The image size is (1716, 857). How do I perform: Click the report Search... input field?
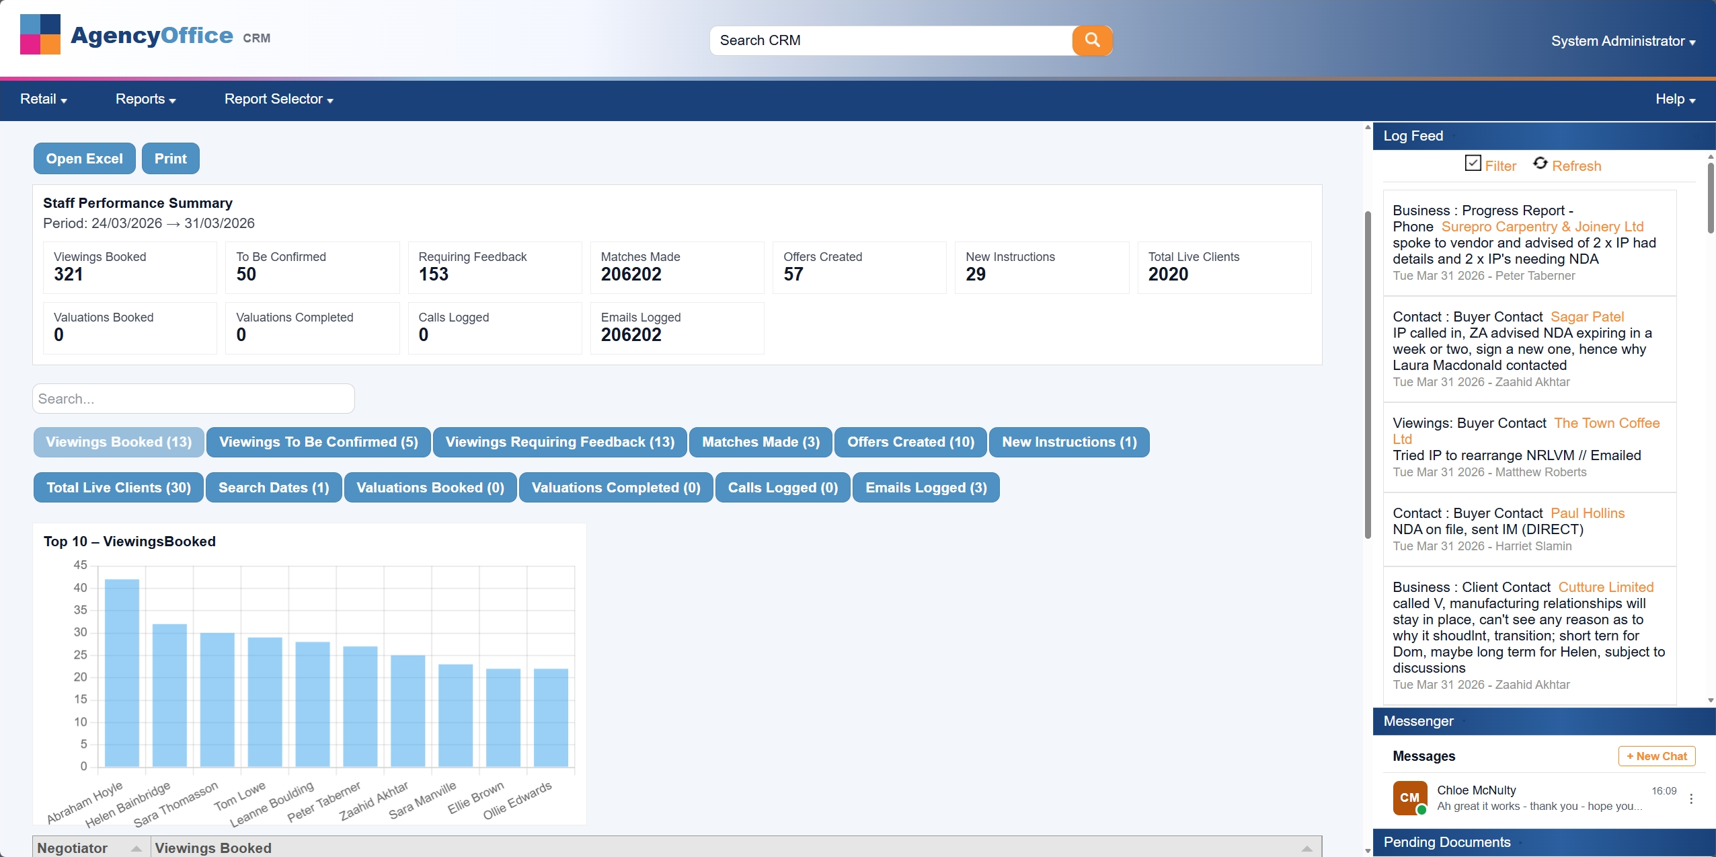[194, 399]
